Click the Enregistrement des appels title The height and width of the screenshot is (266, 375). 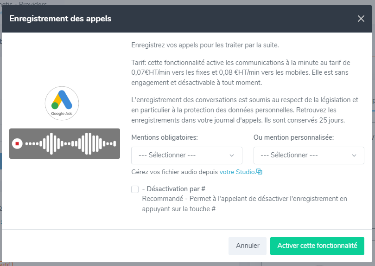click(x=60, y=19)
